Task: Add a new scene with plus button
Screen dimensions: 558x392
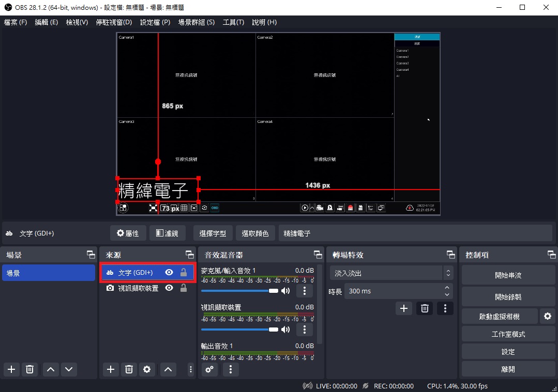Action: pos(11,369)
